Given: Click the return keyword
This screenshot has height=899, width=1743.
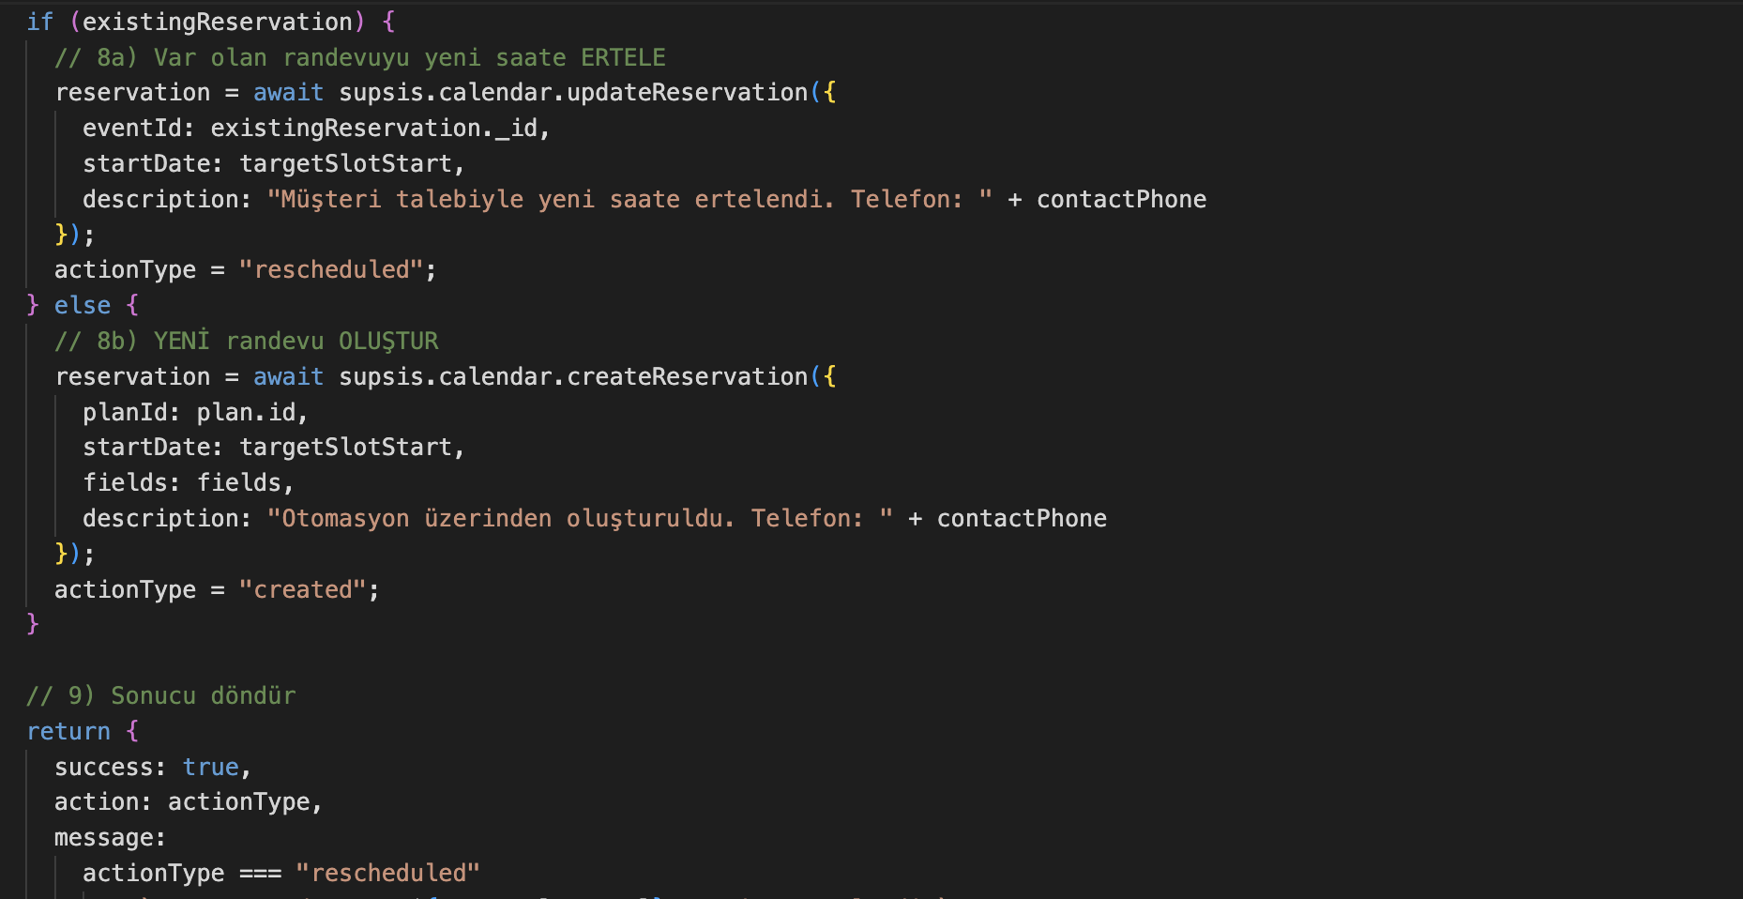Looking at the screenshot, I should point(68,732).
